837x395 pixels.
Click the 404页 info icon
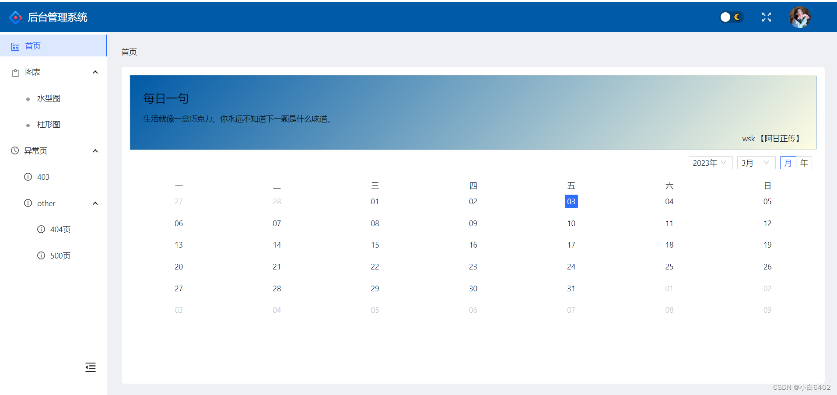tap(41, 229)
